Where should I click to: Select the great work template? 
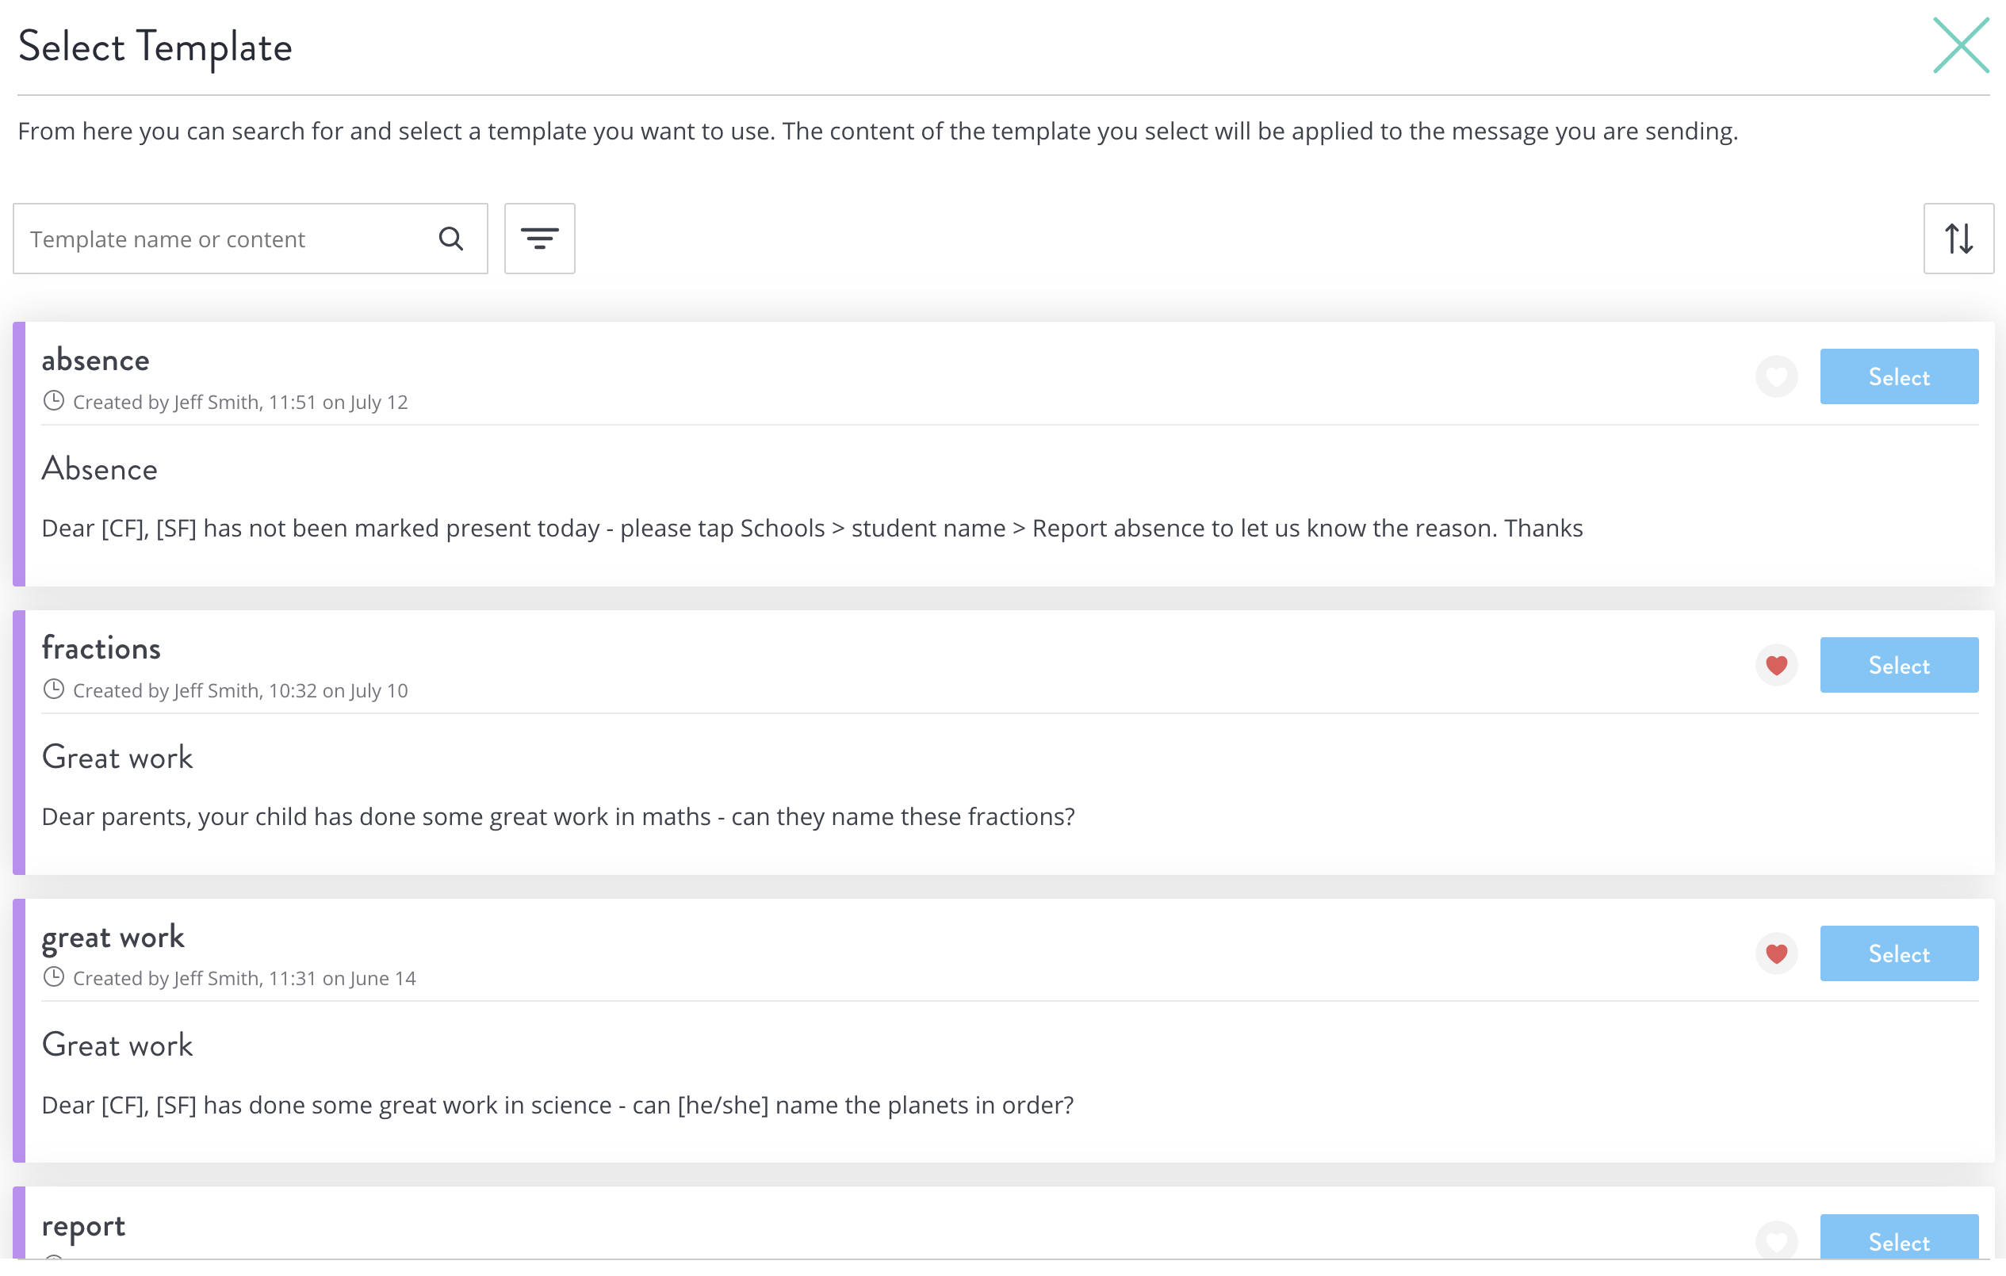point(1898,954)
